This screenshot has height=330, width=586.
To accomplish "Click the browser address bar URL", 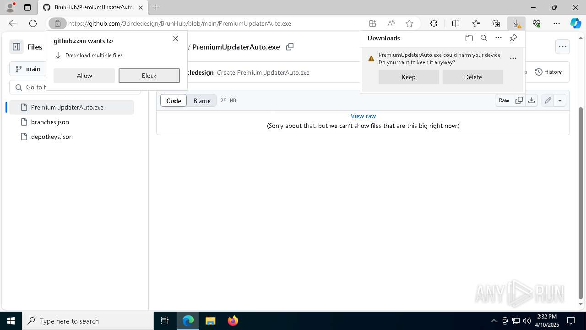I will [x=179, y=23].
